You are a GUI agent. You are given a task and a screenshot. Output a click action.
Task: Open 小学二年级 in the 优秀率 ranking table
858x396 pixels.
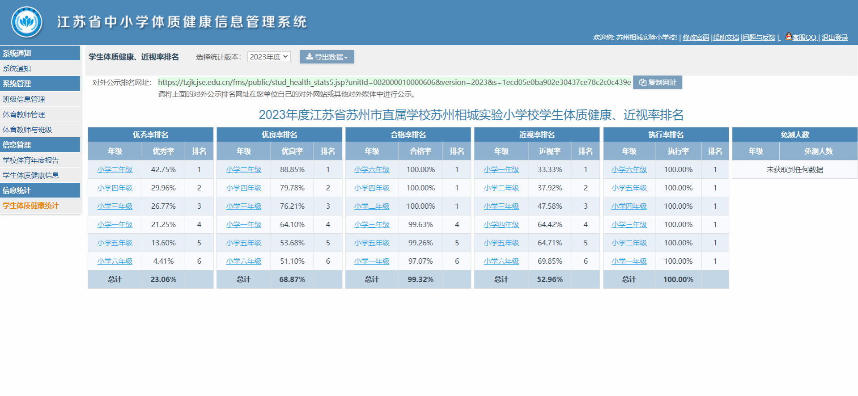pos(115,170)
